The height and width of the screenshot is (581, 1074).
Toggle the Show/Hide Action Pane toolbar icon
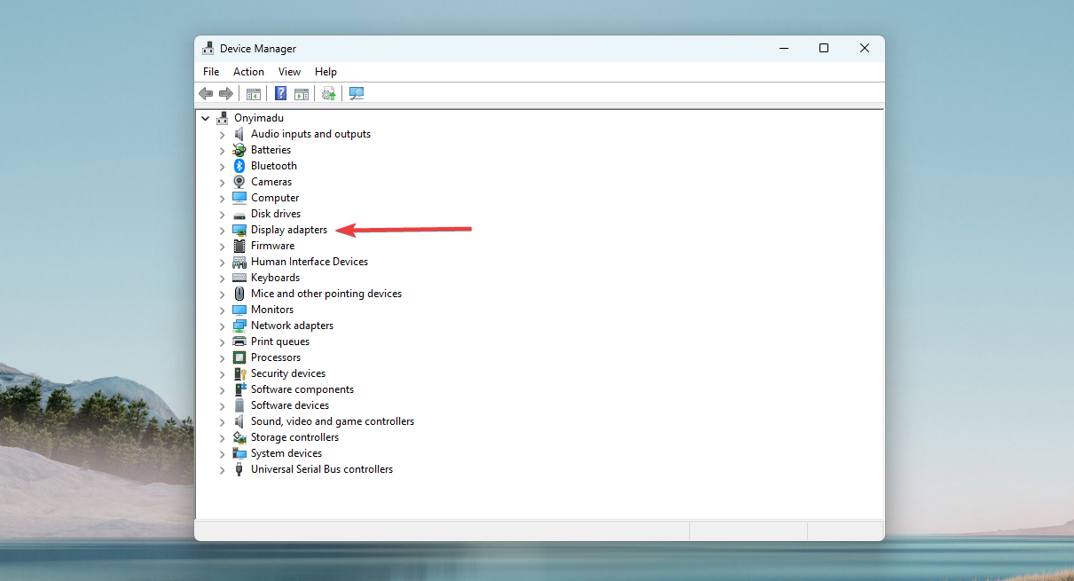tap(302, 93)
